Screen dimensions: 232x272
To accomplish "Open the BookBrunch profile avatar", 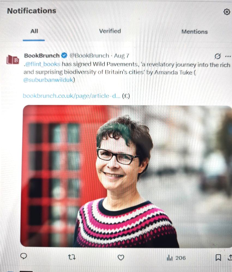I will pos(13,60).
